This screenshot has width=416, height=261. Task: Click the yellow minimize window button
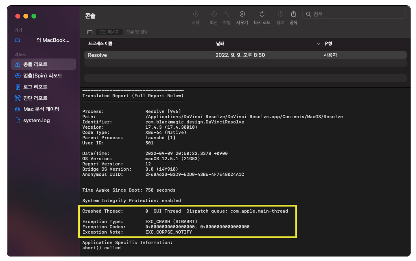(x=26, y=16)
